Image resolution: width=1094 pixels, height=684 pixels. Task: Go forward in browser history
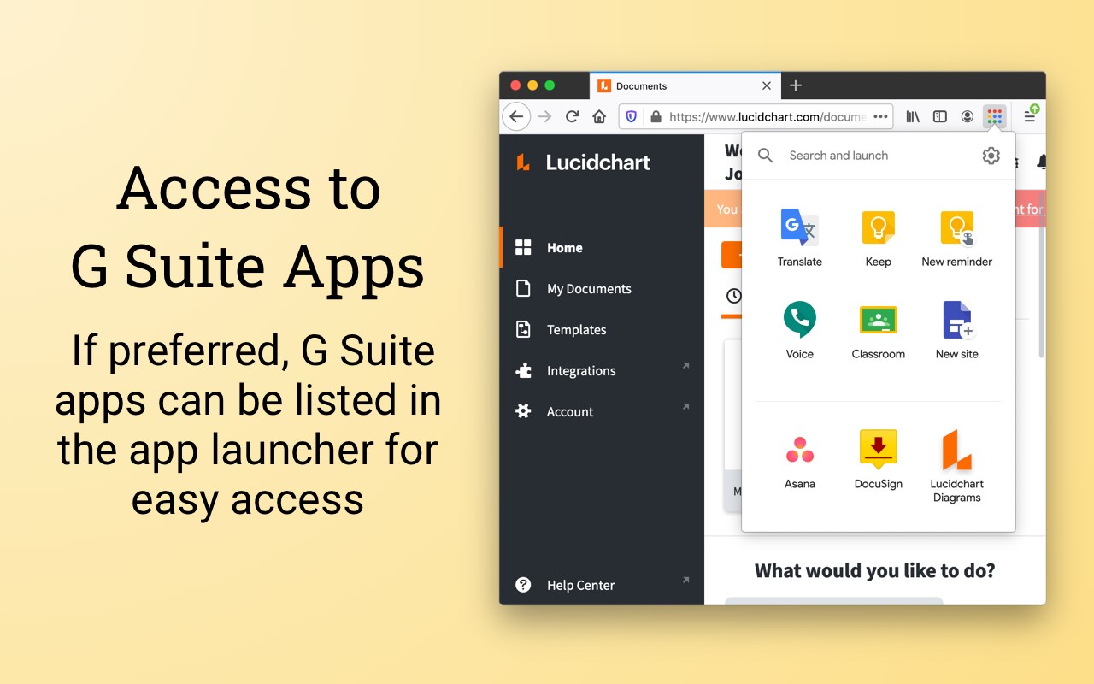(x=545, y=116)
